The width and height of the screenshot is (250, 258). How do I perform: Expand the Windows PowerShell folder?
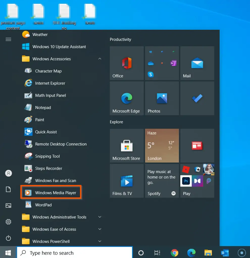(100, 241)
